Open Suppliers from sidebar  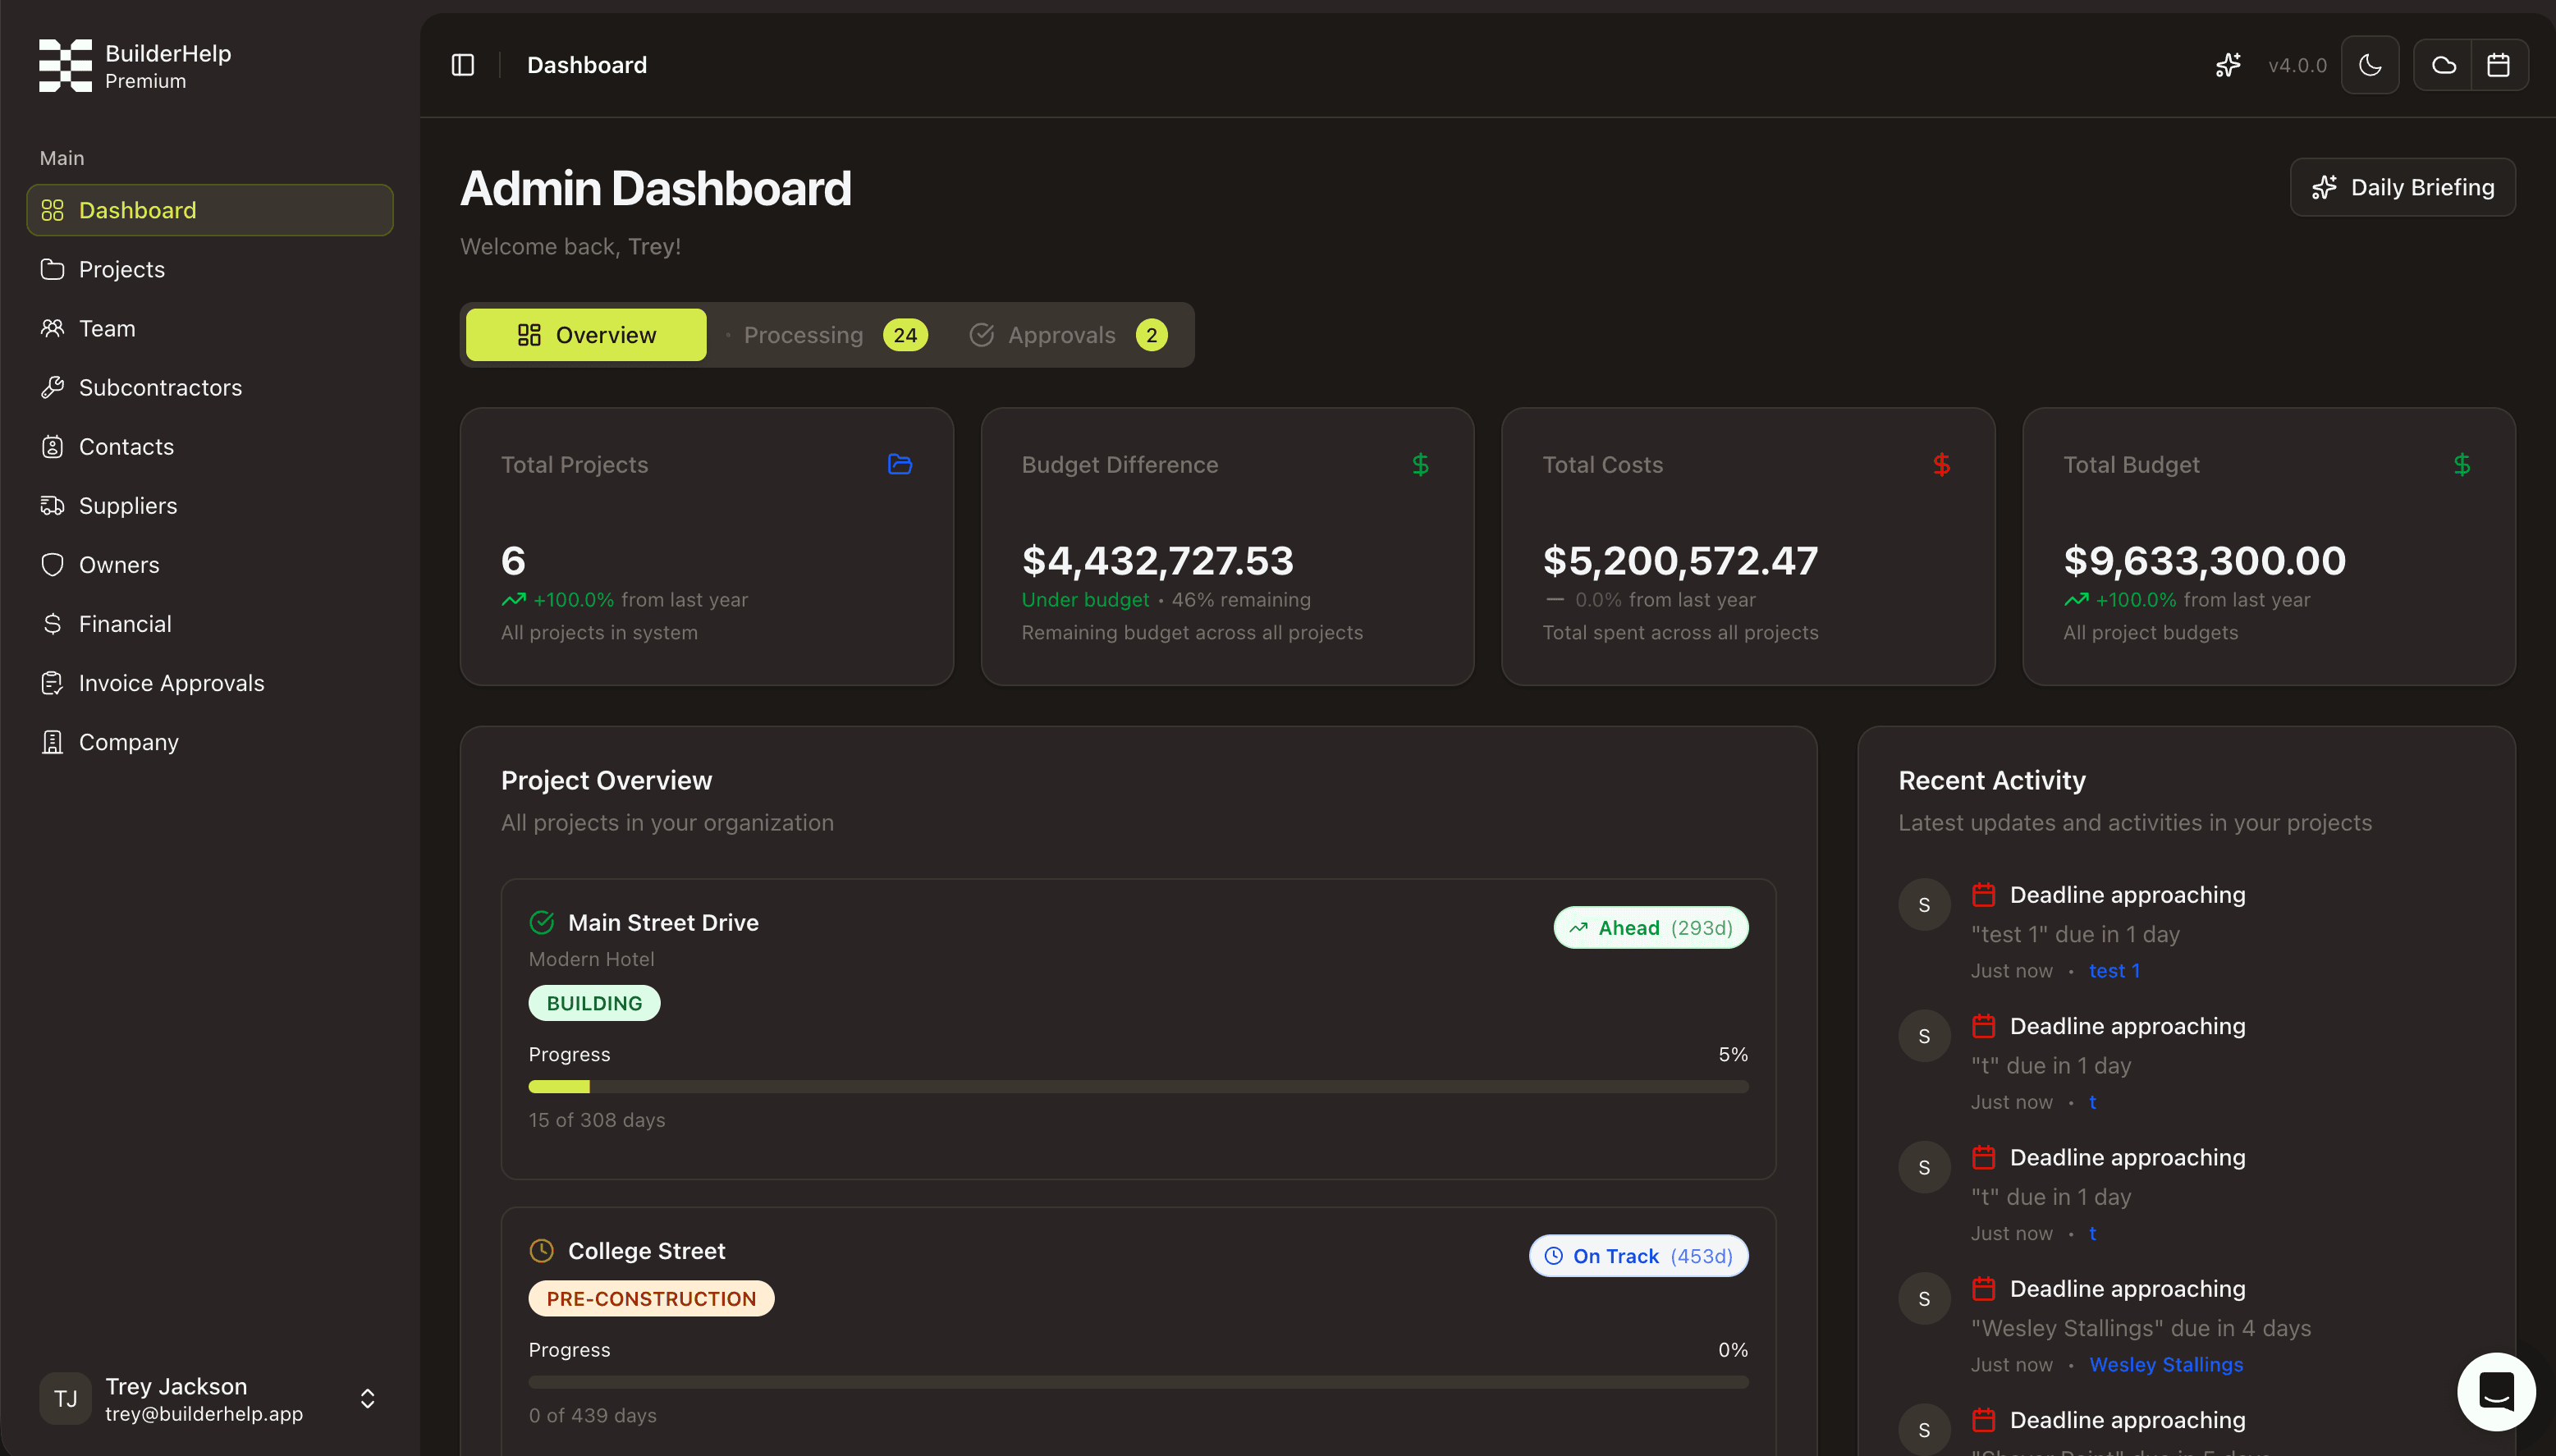[210, 505]
